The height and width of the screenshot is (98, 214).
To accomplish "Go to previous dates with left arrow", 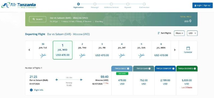I will [29, 50].
